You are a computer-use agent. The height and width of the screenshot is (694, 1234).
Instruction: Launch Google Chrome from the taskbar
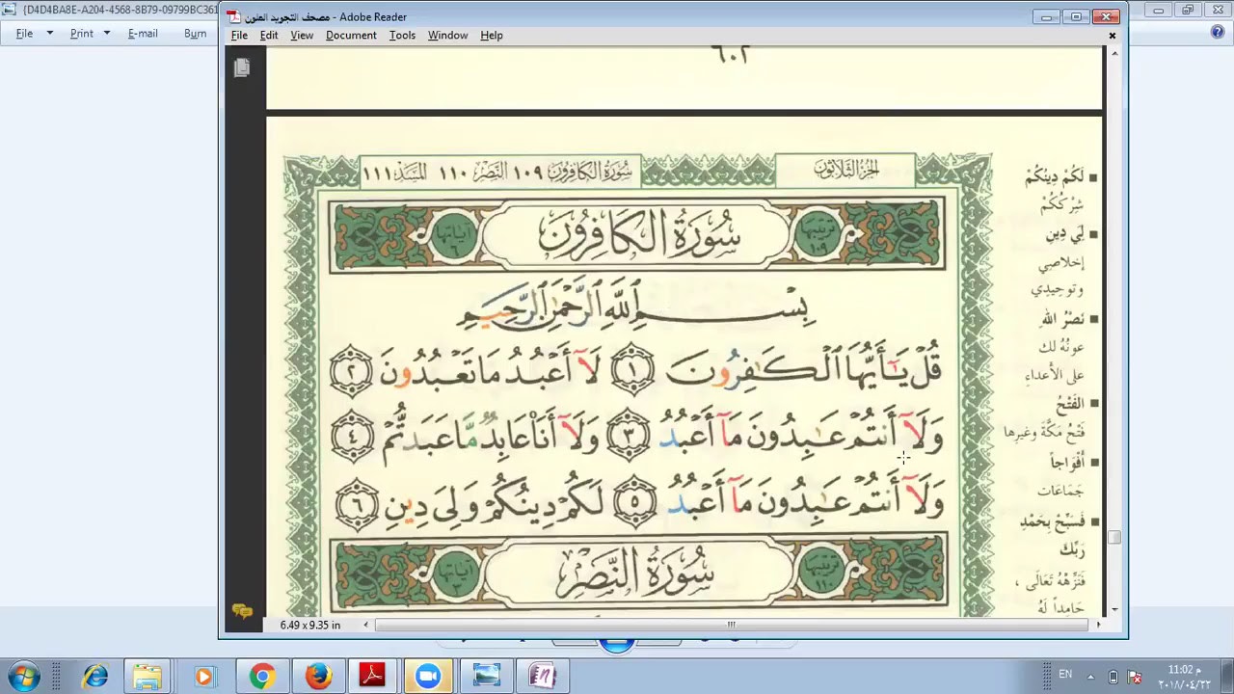tap(261, 677)
